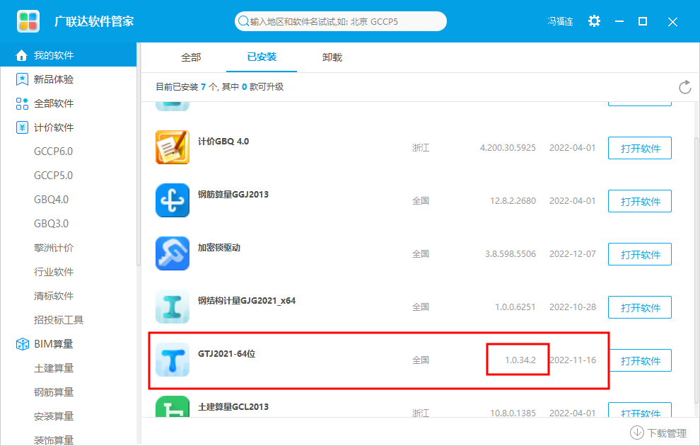Click version number 3.8.598.5506

[x=511, y=254]
